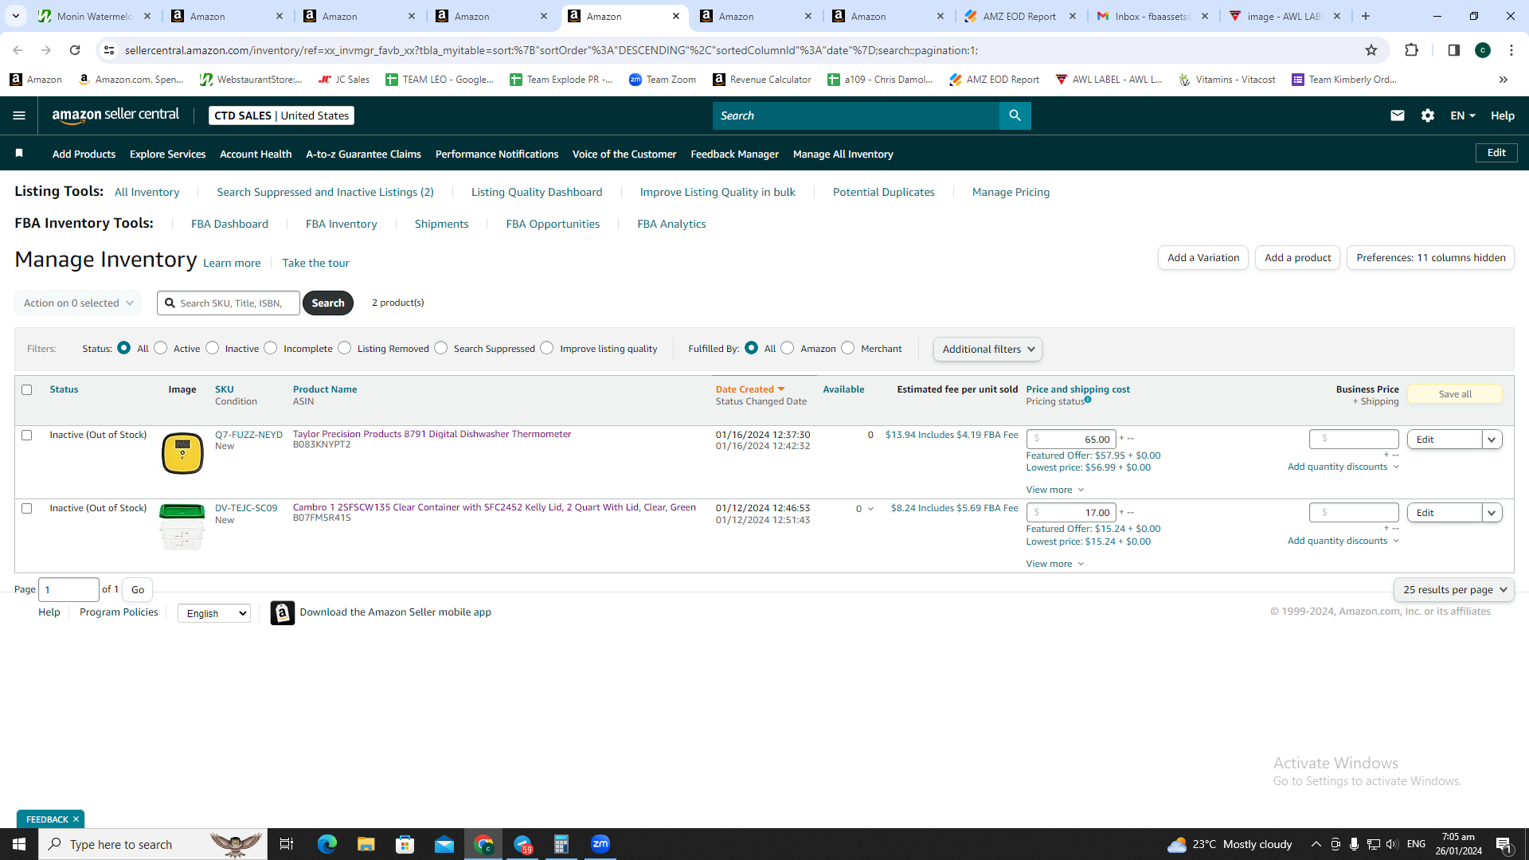Choose Fulfilled By Merchant radio
1529x860 pixels.
[848, 348]
